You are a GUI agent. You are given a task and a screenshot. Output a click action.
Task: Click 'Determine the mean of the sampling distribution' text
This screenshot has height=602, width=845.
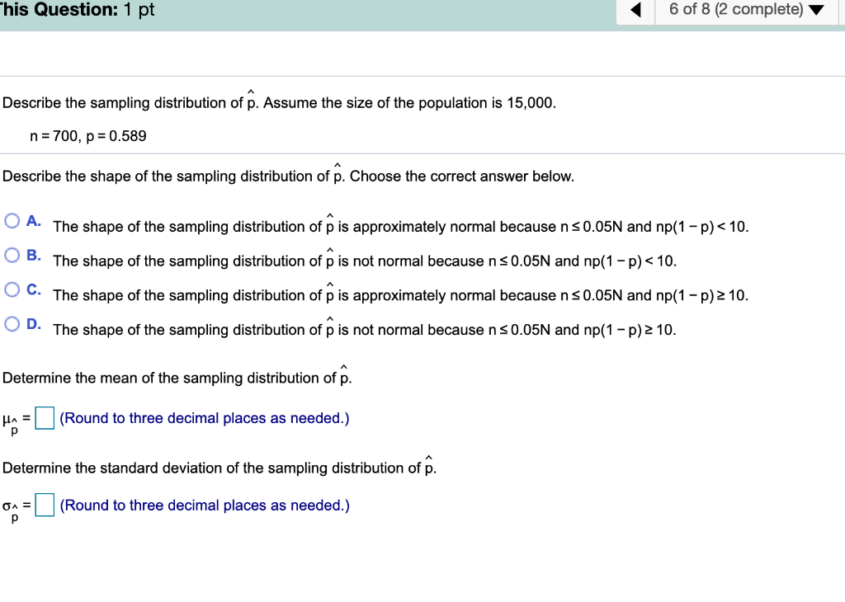click(x=177, y=378)
